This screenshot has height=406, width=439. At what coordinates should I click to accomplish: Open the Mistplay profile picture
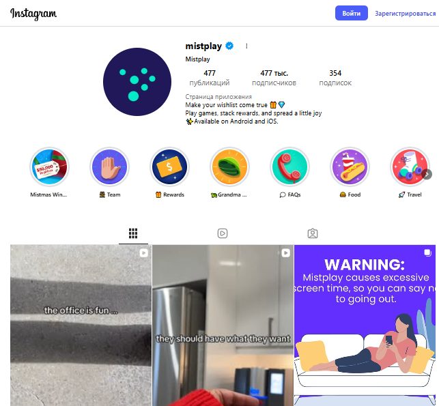point(137,82)
